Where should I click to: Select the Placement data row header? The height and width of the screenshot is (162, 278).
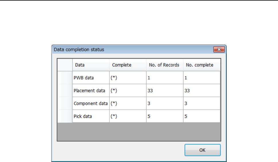pos(65,91)
